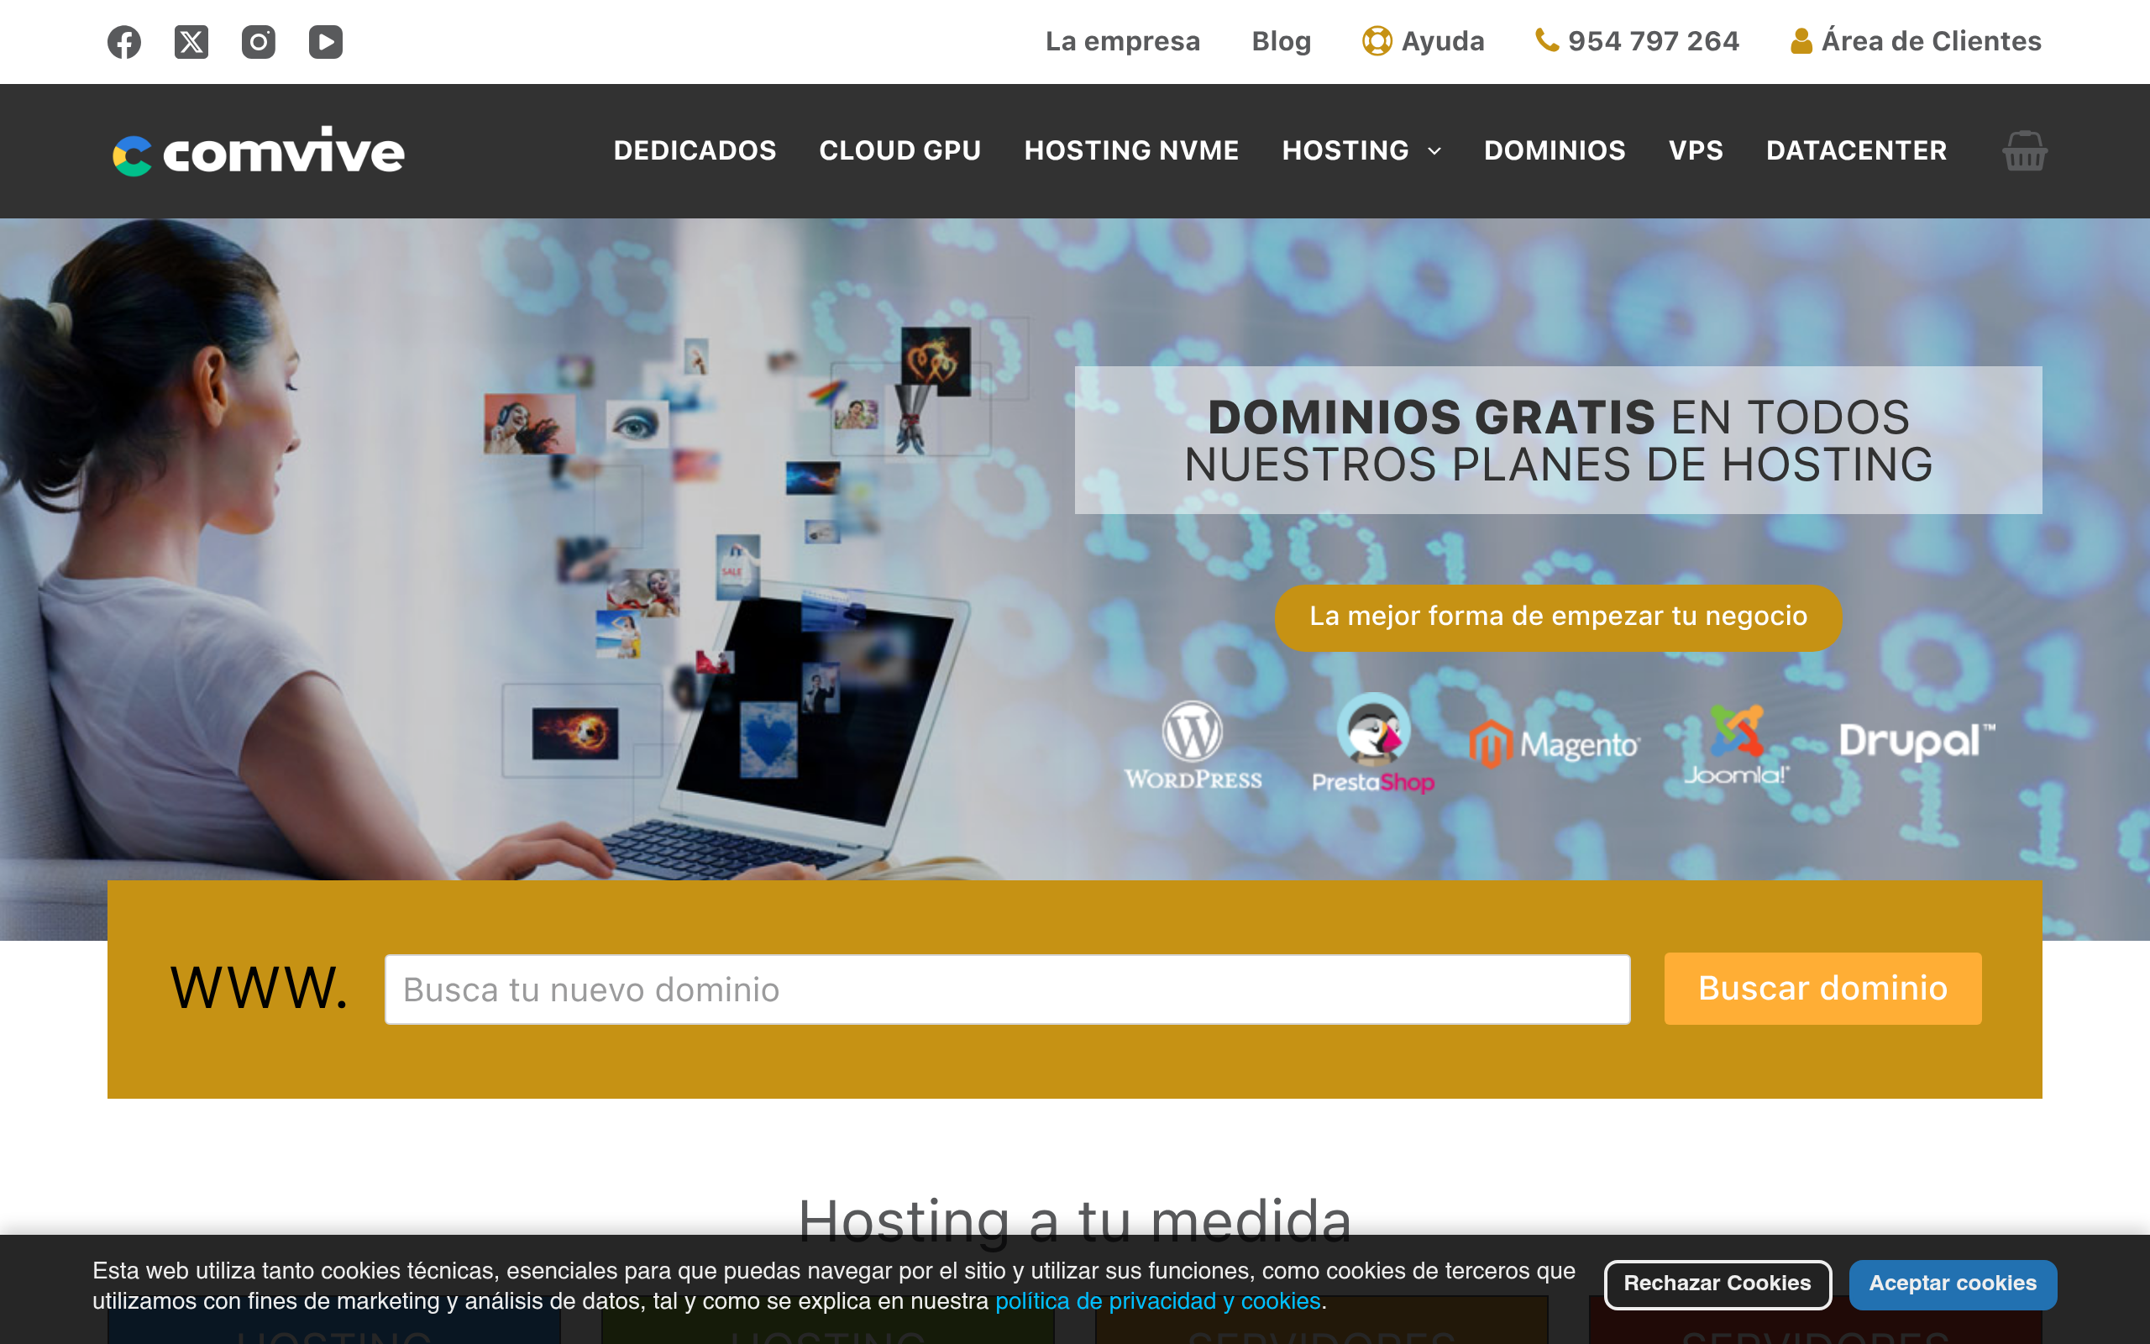The image size is (2150, 1344).
Task: Click the Buscar dominio button
Action: (1823, 989)
